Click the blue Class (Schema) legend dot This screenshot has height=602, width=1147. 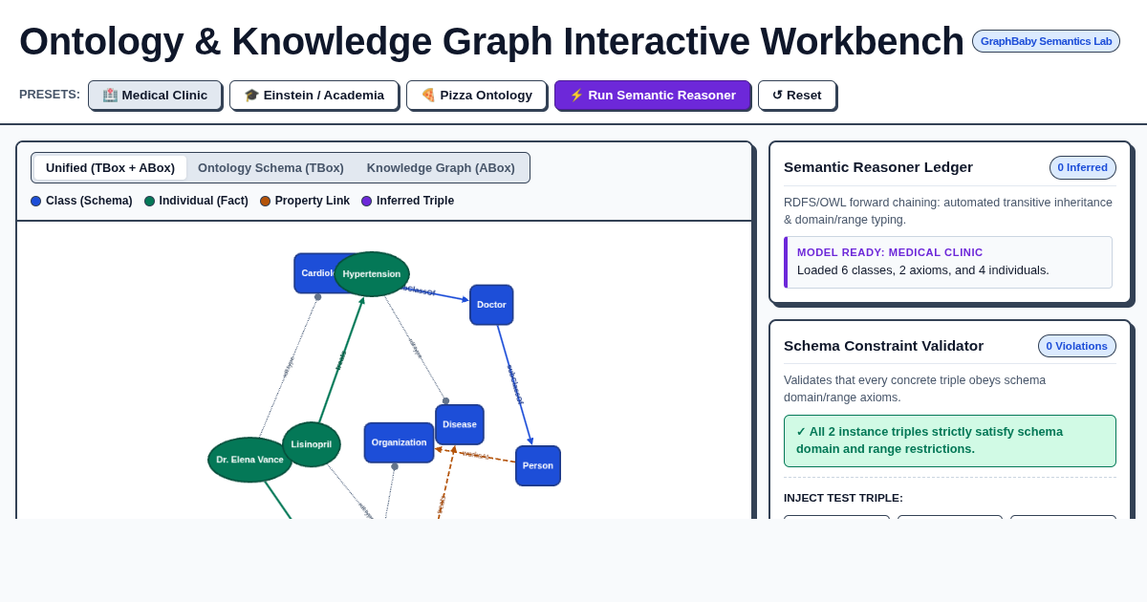pos(36,201)
